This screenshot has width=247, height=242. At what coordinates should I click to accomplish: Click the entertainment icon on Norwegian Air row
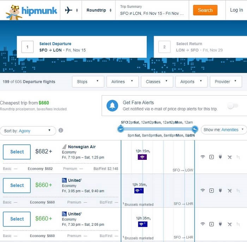pyautogui.click(x=212, y=157)
